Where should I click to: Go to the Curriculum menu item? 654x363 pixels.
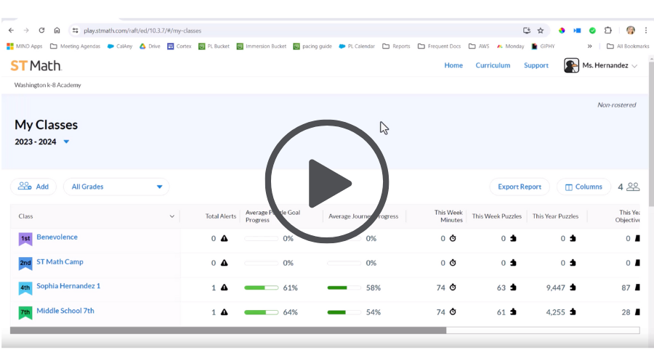point(493,65)
